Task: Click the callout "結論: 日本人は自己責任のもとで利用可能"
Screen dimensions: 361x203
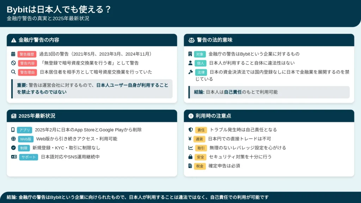Action: click(x=269, y=92)
